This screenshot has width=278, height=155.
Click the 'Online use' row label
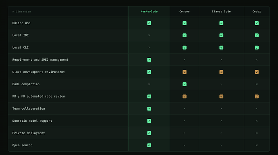[x=21, y=23]
